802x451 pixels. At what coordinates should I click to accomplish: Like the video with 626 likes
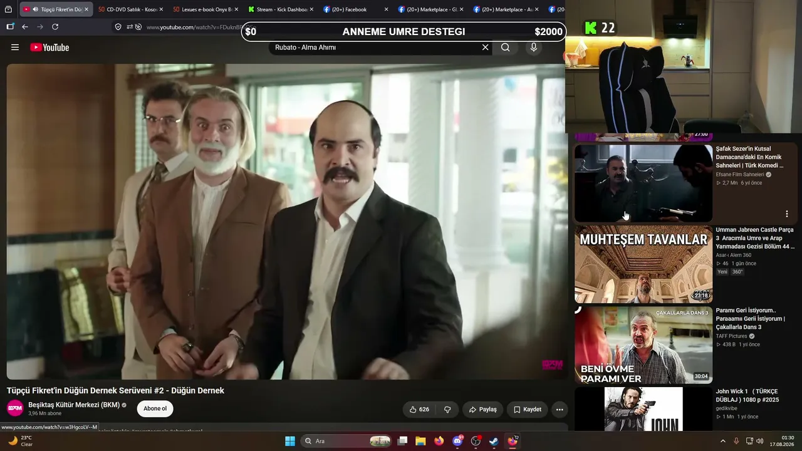click(419, 410)
